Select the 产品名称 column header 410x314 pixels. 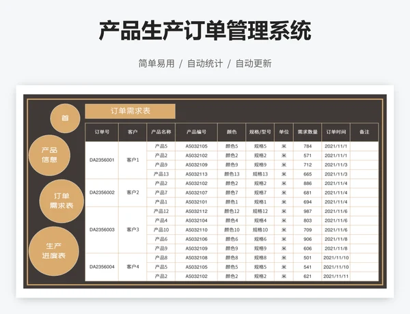tap(161, 132)
